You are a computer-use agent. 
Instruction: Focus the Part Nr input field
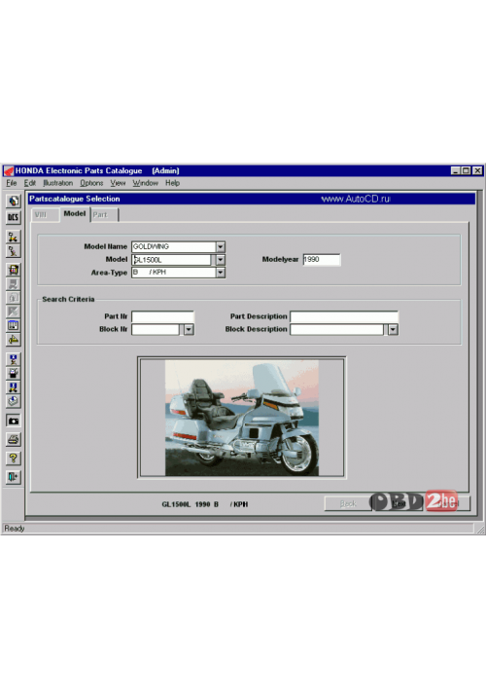click(162, 316)
